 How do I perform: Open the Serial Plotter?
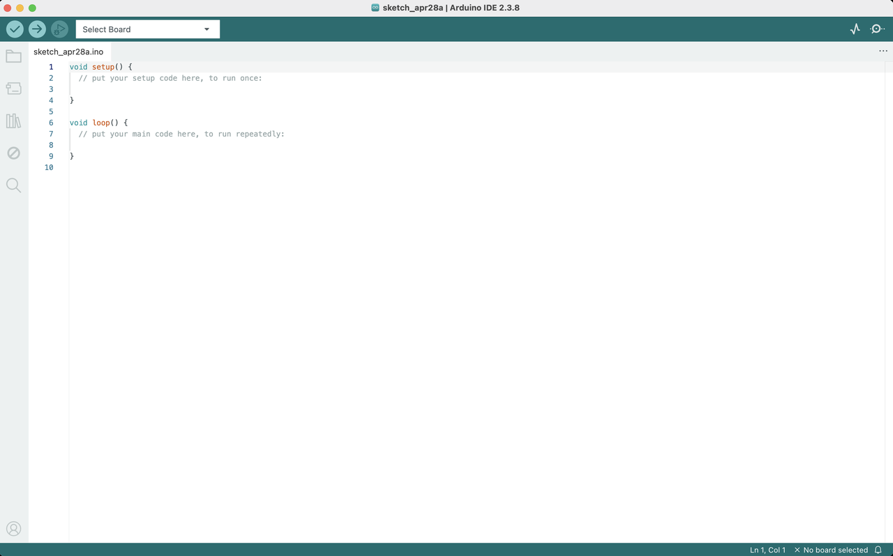click(x=855, y=29)
